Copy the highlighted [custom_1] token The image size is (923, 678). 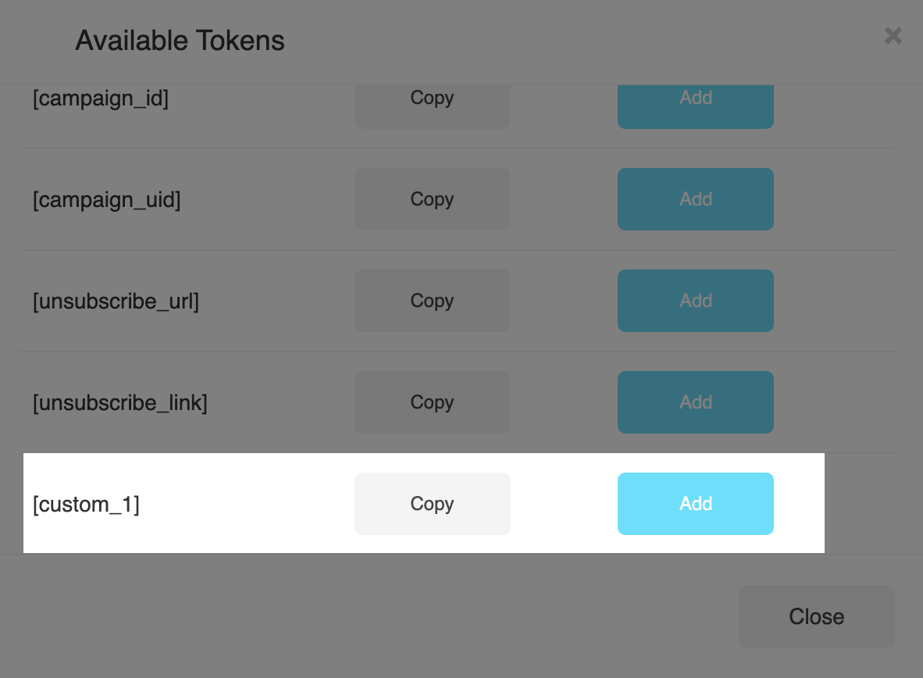coord(432,504)
